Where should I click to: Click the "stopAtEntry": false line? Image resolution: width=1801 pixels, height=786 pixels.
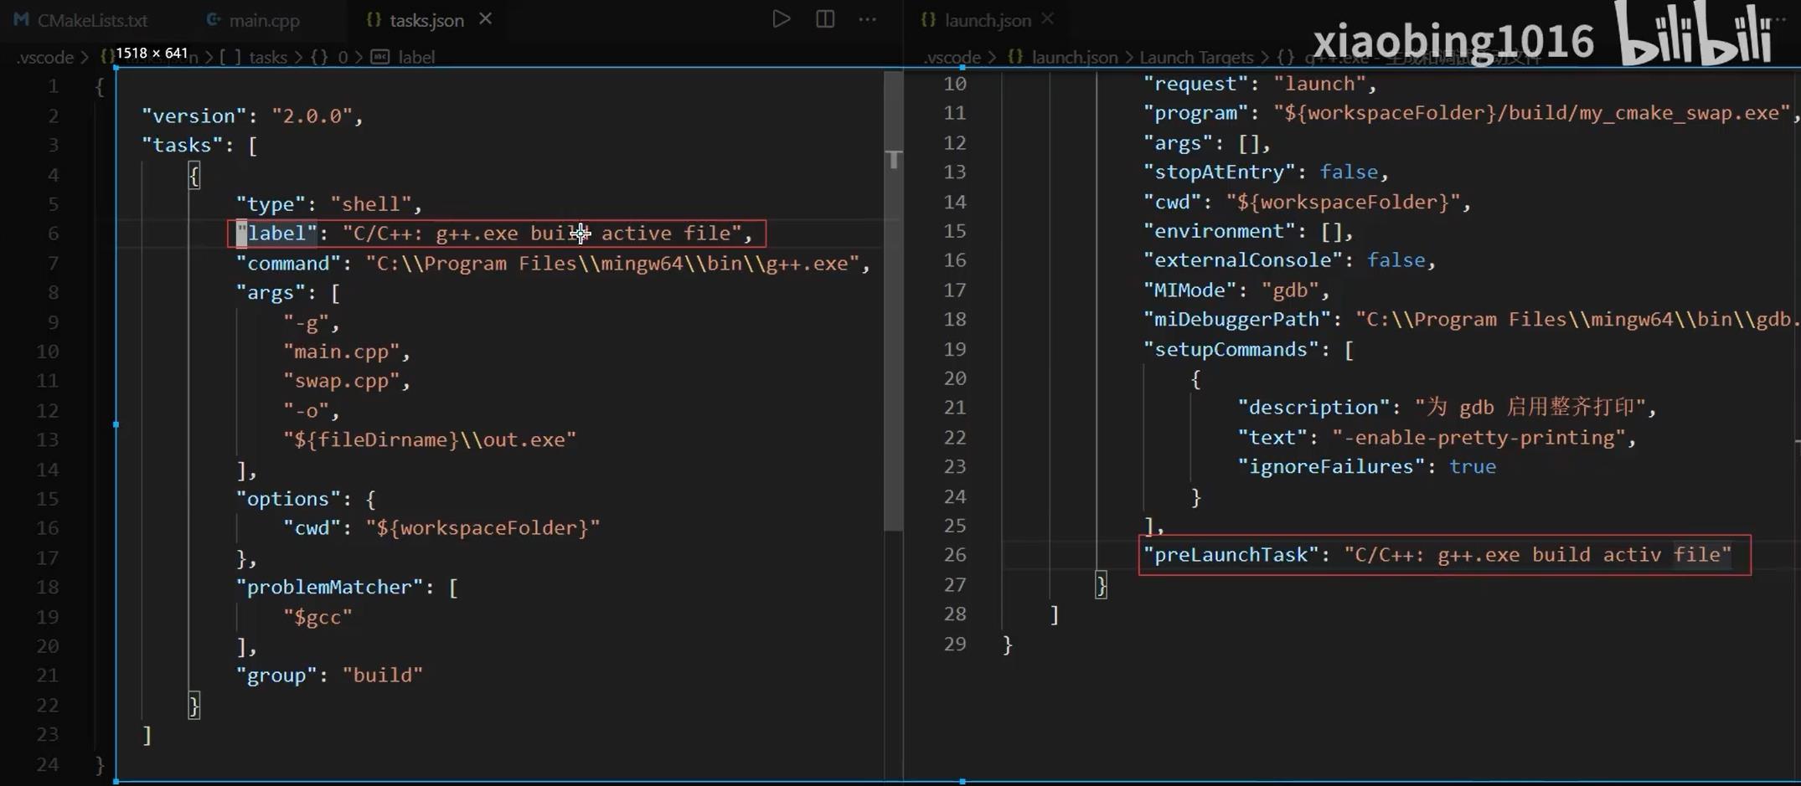pyautogui.click(x=1266, y=172)
